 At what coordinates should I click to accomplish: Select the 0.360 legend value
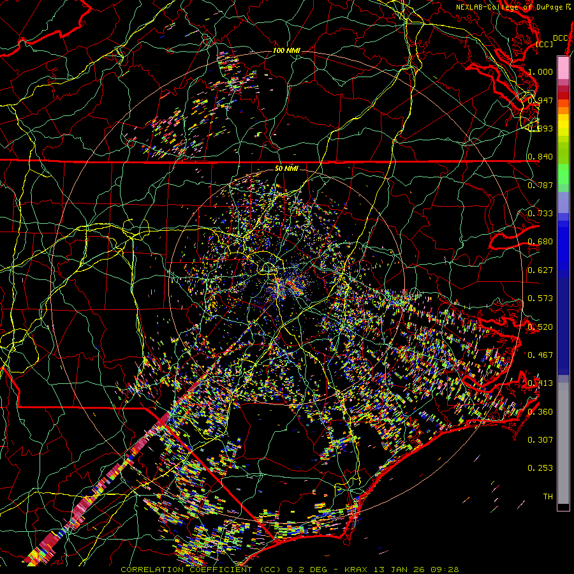pos(540,412)
